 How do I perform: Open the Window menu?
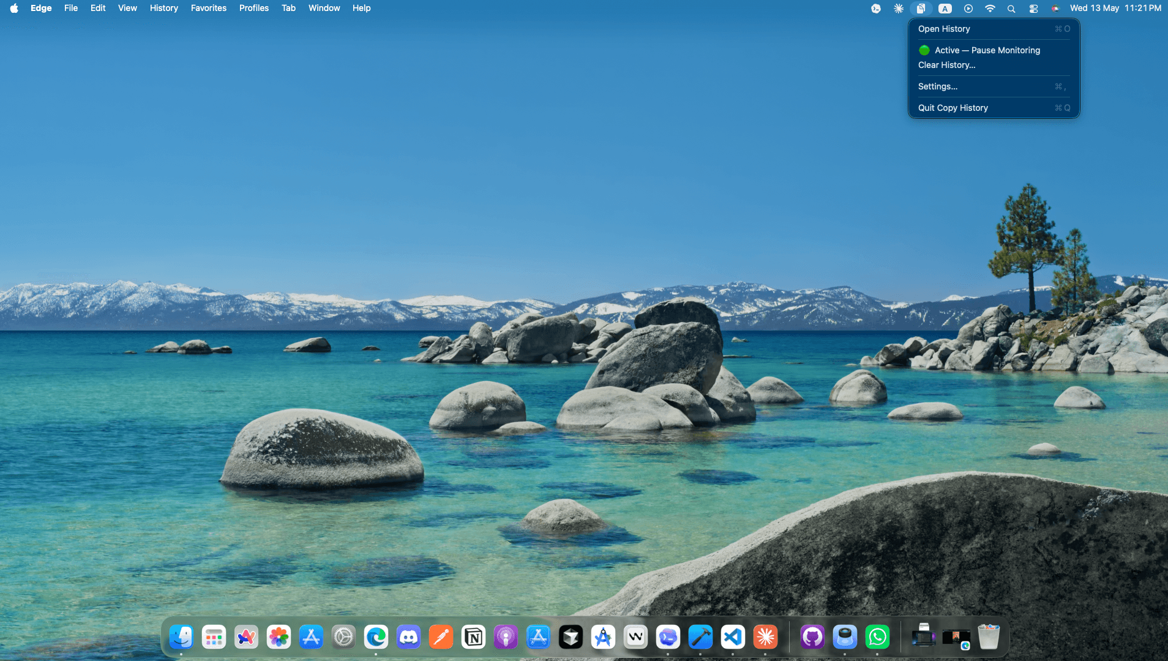[324, 8]
